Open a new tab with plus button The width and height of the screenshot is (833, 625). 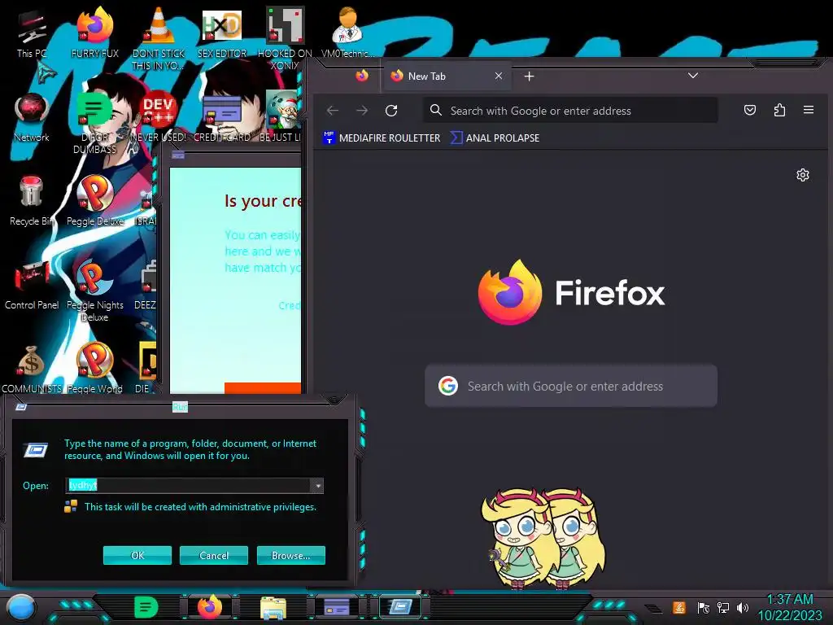pos(529,76)
